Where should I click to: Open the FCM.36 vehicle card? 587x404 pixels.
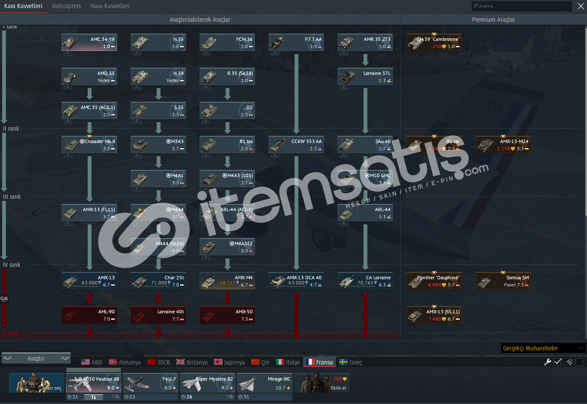point(227,43)
